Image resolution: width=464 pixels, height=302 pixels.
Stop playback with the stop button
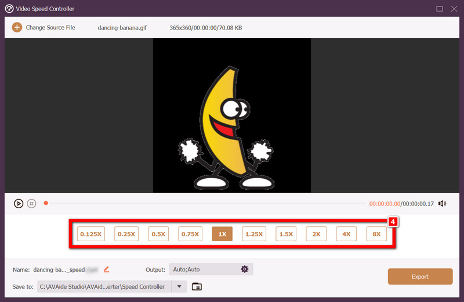[32, 204]
